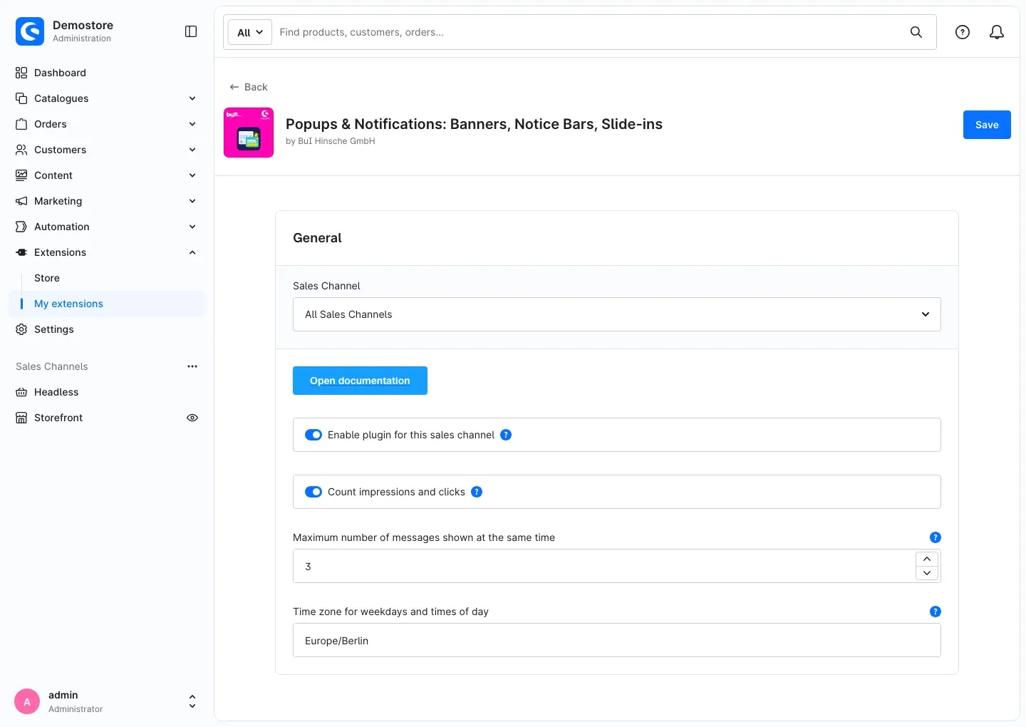The width and height of the screenshot is (1026, 727).
Task: Click the Save button
Action: (x=987, y=125)
